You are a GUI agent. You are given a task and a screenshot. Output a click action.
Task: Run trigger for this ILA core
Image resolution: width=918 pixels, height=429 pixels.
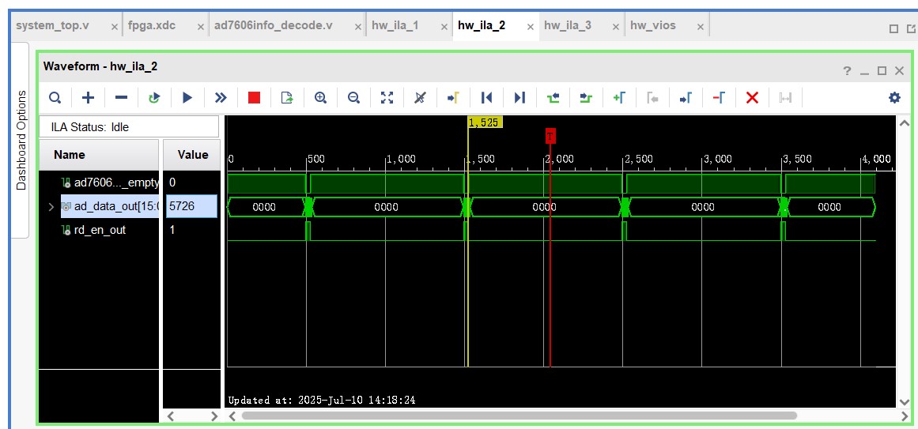(x=187, y=98)
